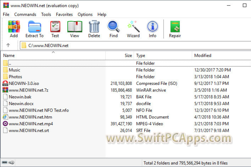This screenshot has width=251, height=167.
Task: Click modified date 7/31/2017 9:18 AM
Action: 212,130
